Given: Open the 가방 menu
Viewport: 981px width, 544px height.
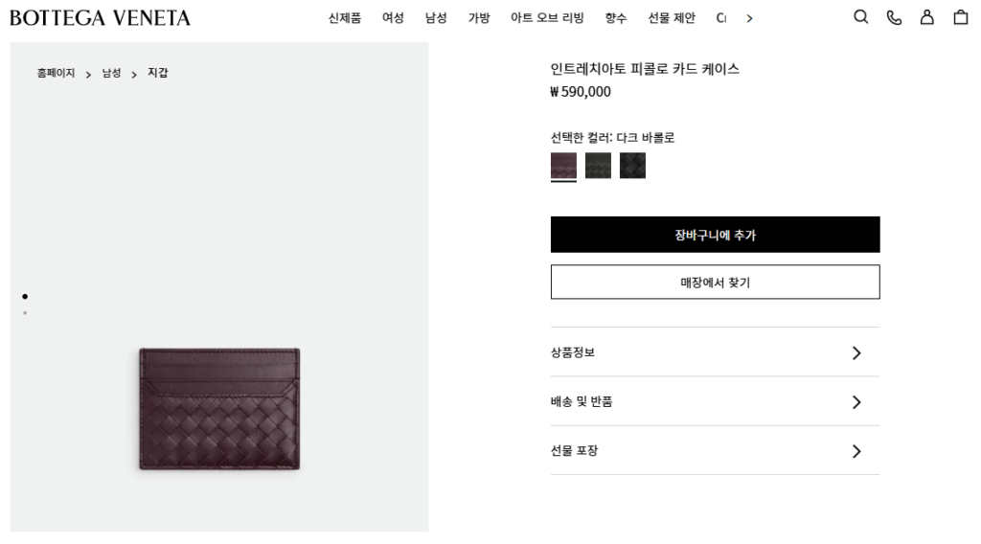Looking at the screenshot, I should pos(479,18).
